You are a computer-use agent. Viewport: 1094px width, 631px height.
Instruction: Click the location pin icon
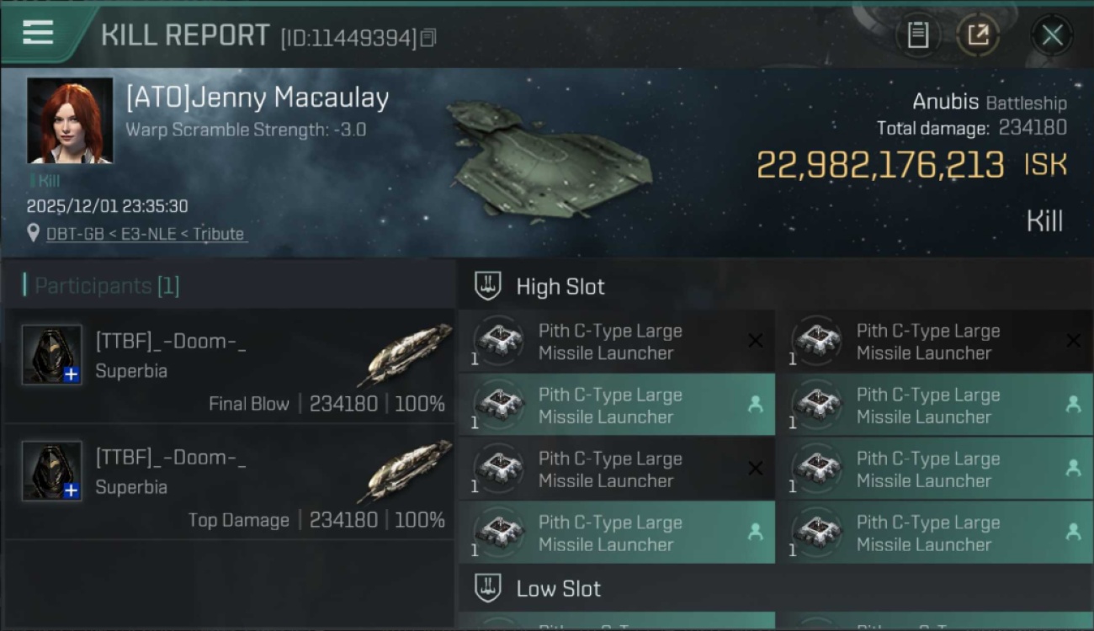33,233
